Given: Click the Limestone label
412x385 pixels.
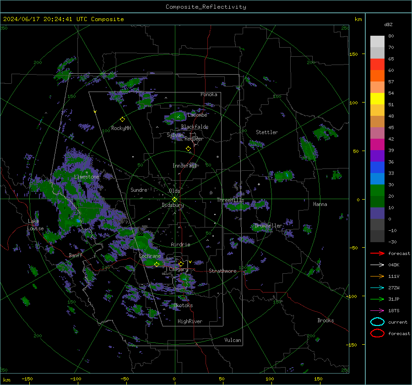Looking at the screenshot, I should coord(87,177).
